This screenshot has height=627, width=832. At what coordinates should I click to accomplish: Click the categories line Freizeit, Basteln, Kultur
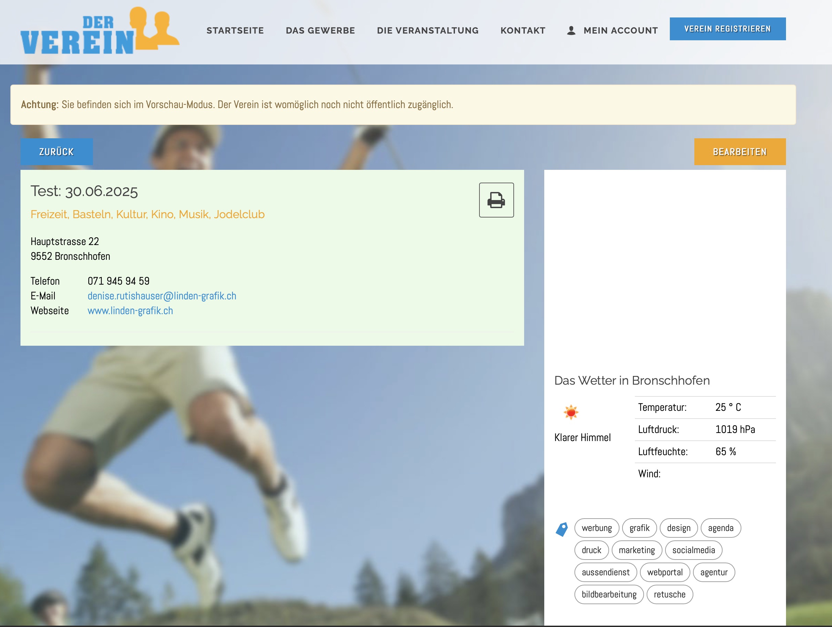click(x=147, y=214)
